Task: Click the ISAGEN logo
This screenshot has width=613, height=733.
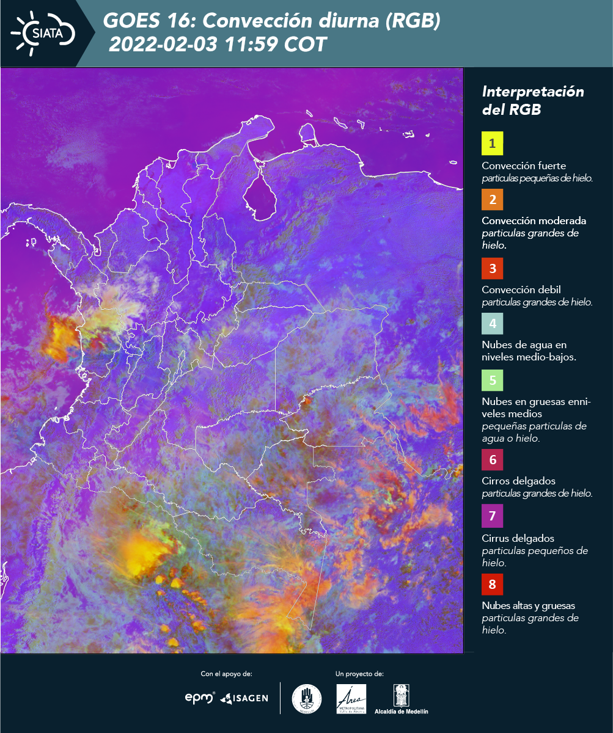Action: [244, 698]
